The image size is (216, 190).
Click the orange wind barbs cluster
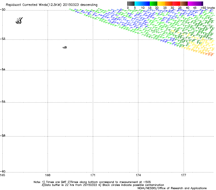209,54
